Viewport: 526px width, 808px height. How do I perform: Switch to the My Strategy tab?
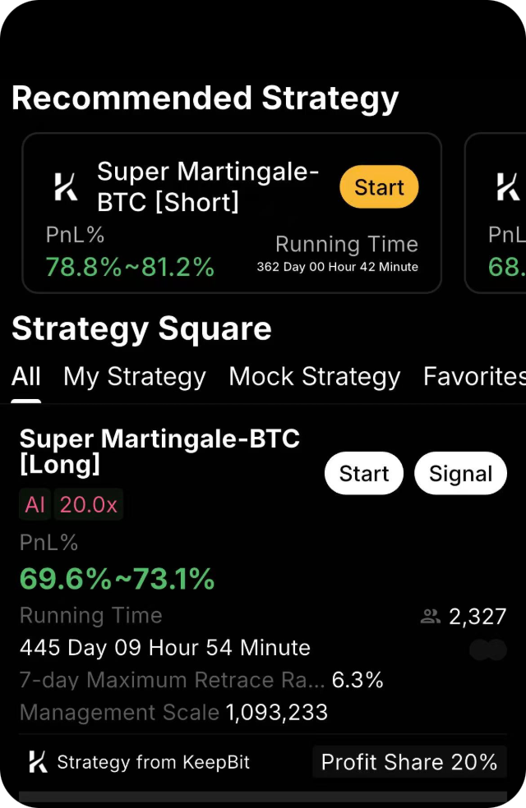tap(134, 377)
